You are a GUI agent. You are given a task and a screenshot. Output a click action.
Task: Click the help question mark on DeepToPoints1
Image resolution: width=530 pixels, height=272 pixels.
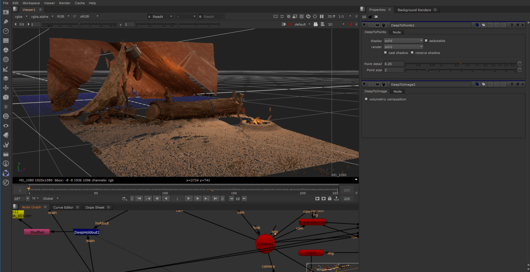coord(512,25)
